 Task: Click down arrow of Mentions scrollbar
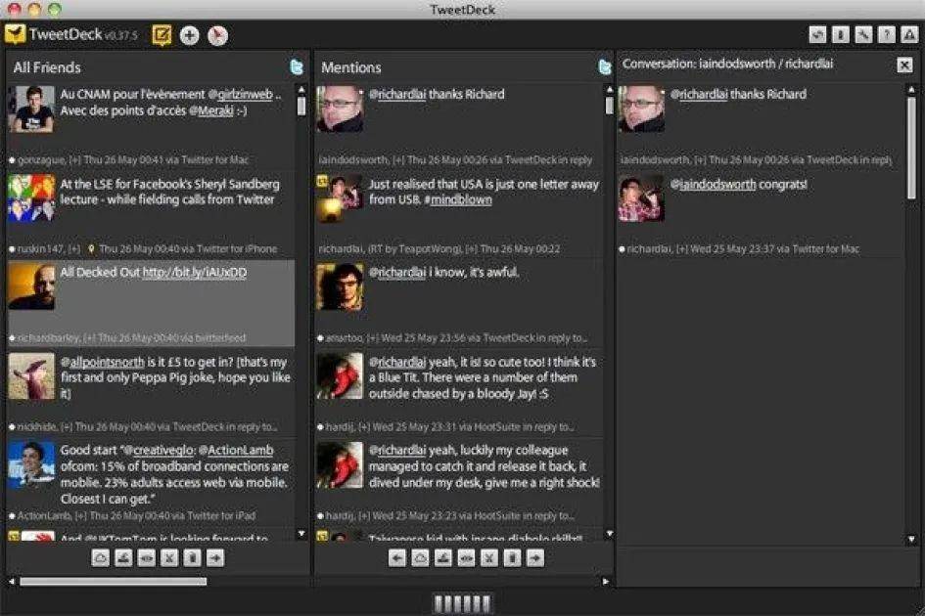pos(610,534)
